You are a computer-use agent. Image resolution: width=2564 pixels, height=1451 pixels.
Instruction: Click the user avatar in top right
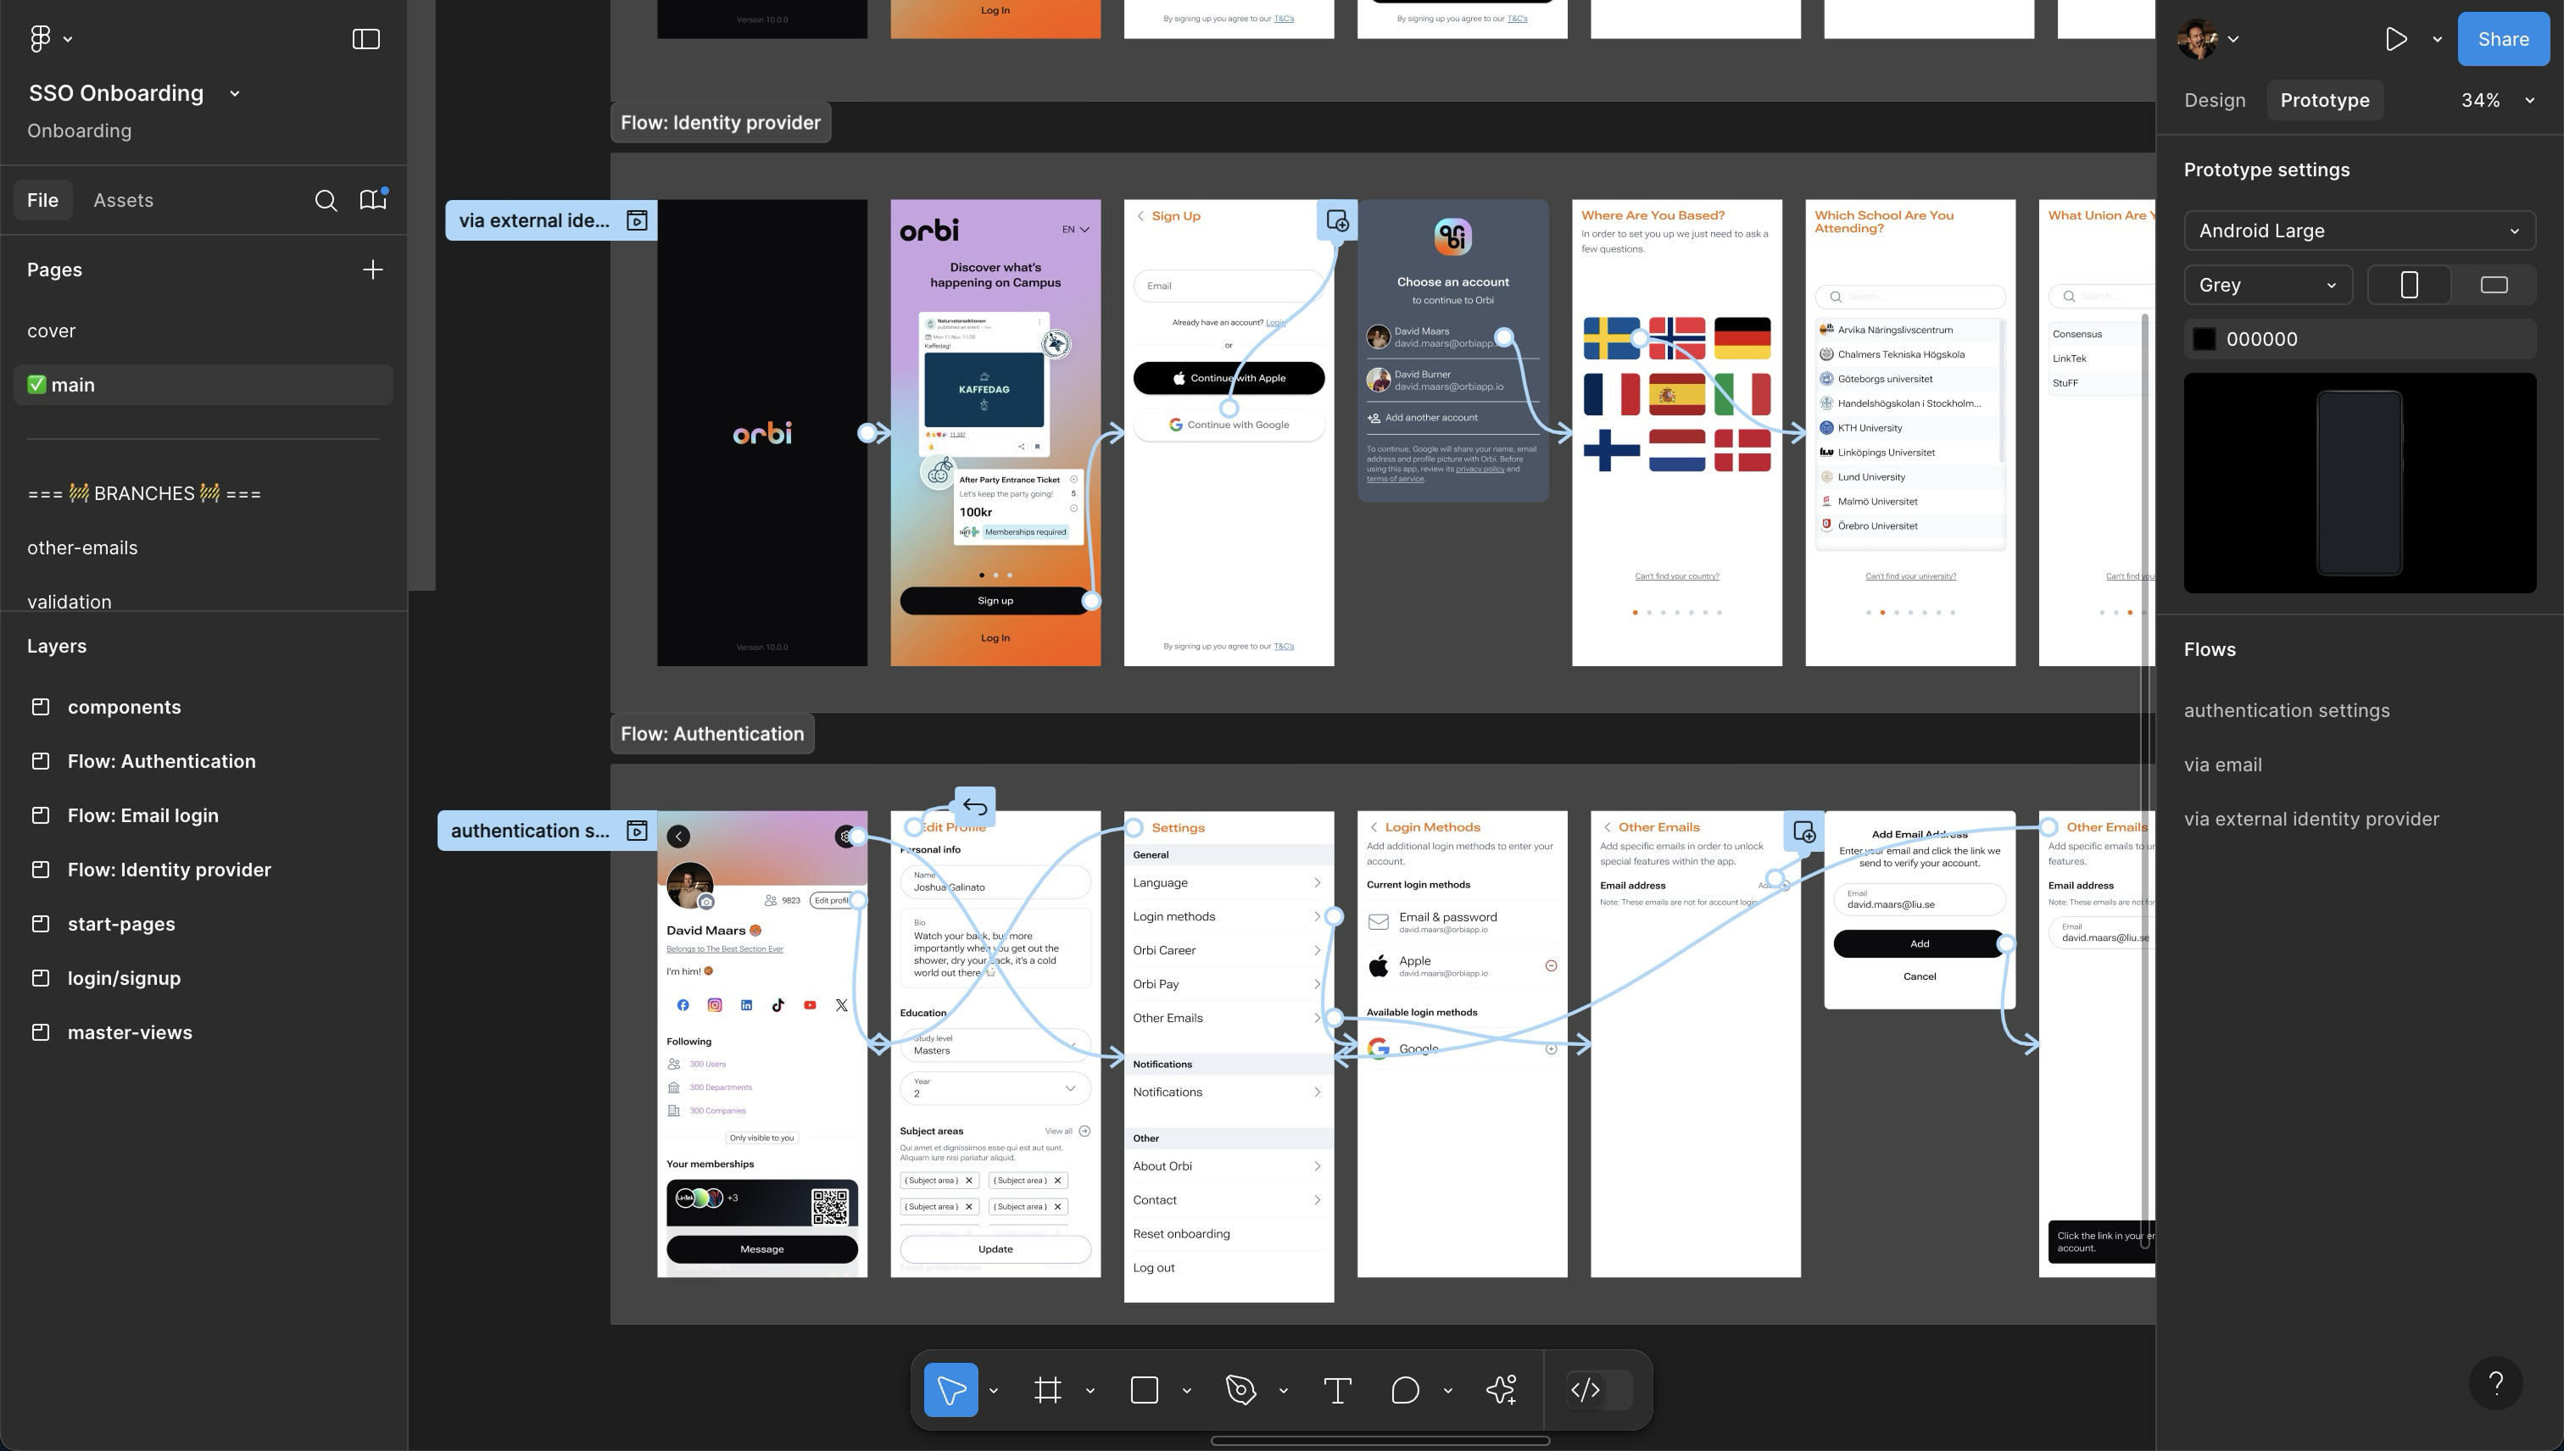coord(2197,39)
